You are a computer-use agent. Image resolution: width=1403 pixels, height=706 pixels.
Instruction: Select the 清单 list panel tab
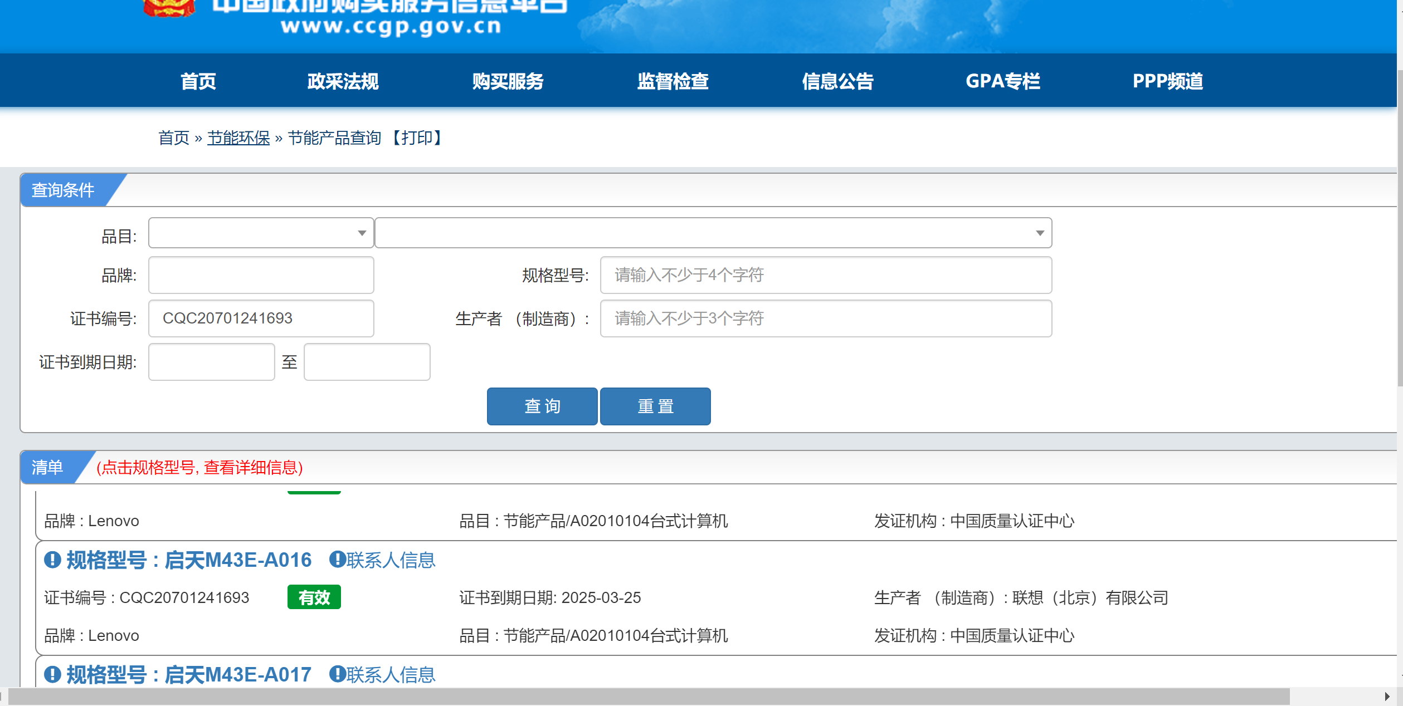tap(47, 467)
